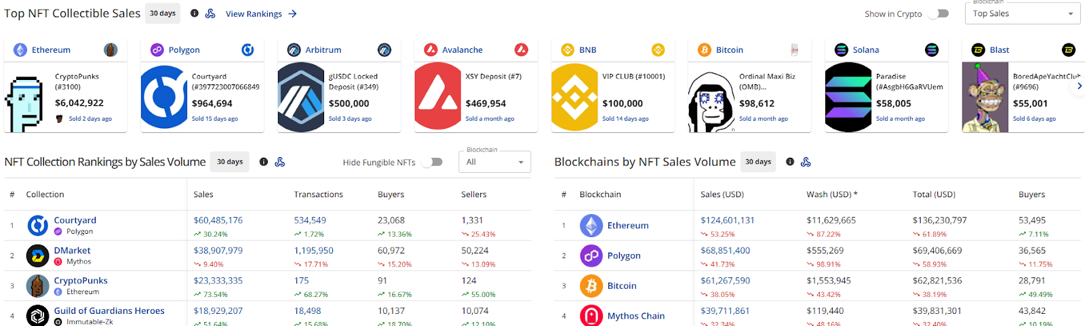The width and height of the screenshot is (1085, 326).
Task: Expand the Blockchain filter dropdown set to All
Action: 494,162
